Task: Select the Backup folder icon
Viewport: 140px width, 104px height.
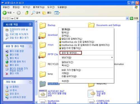Action: pyautogui.click(x=42, y=25)
